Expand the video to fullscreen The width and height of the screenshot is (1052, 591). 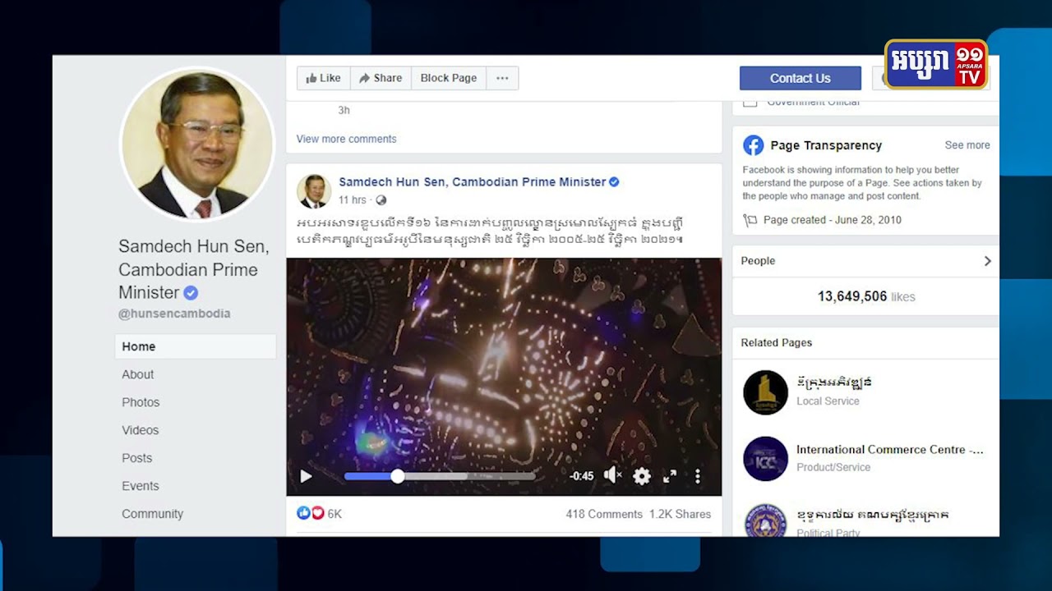(670, 476)
